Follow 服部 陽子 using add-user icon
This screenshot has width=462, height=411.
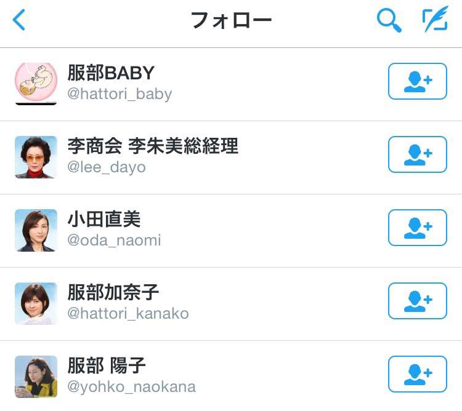pos(418,374)
